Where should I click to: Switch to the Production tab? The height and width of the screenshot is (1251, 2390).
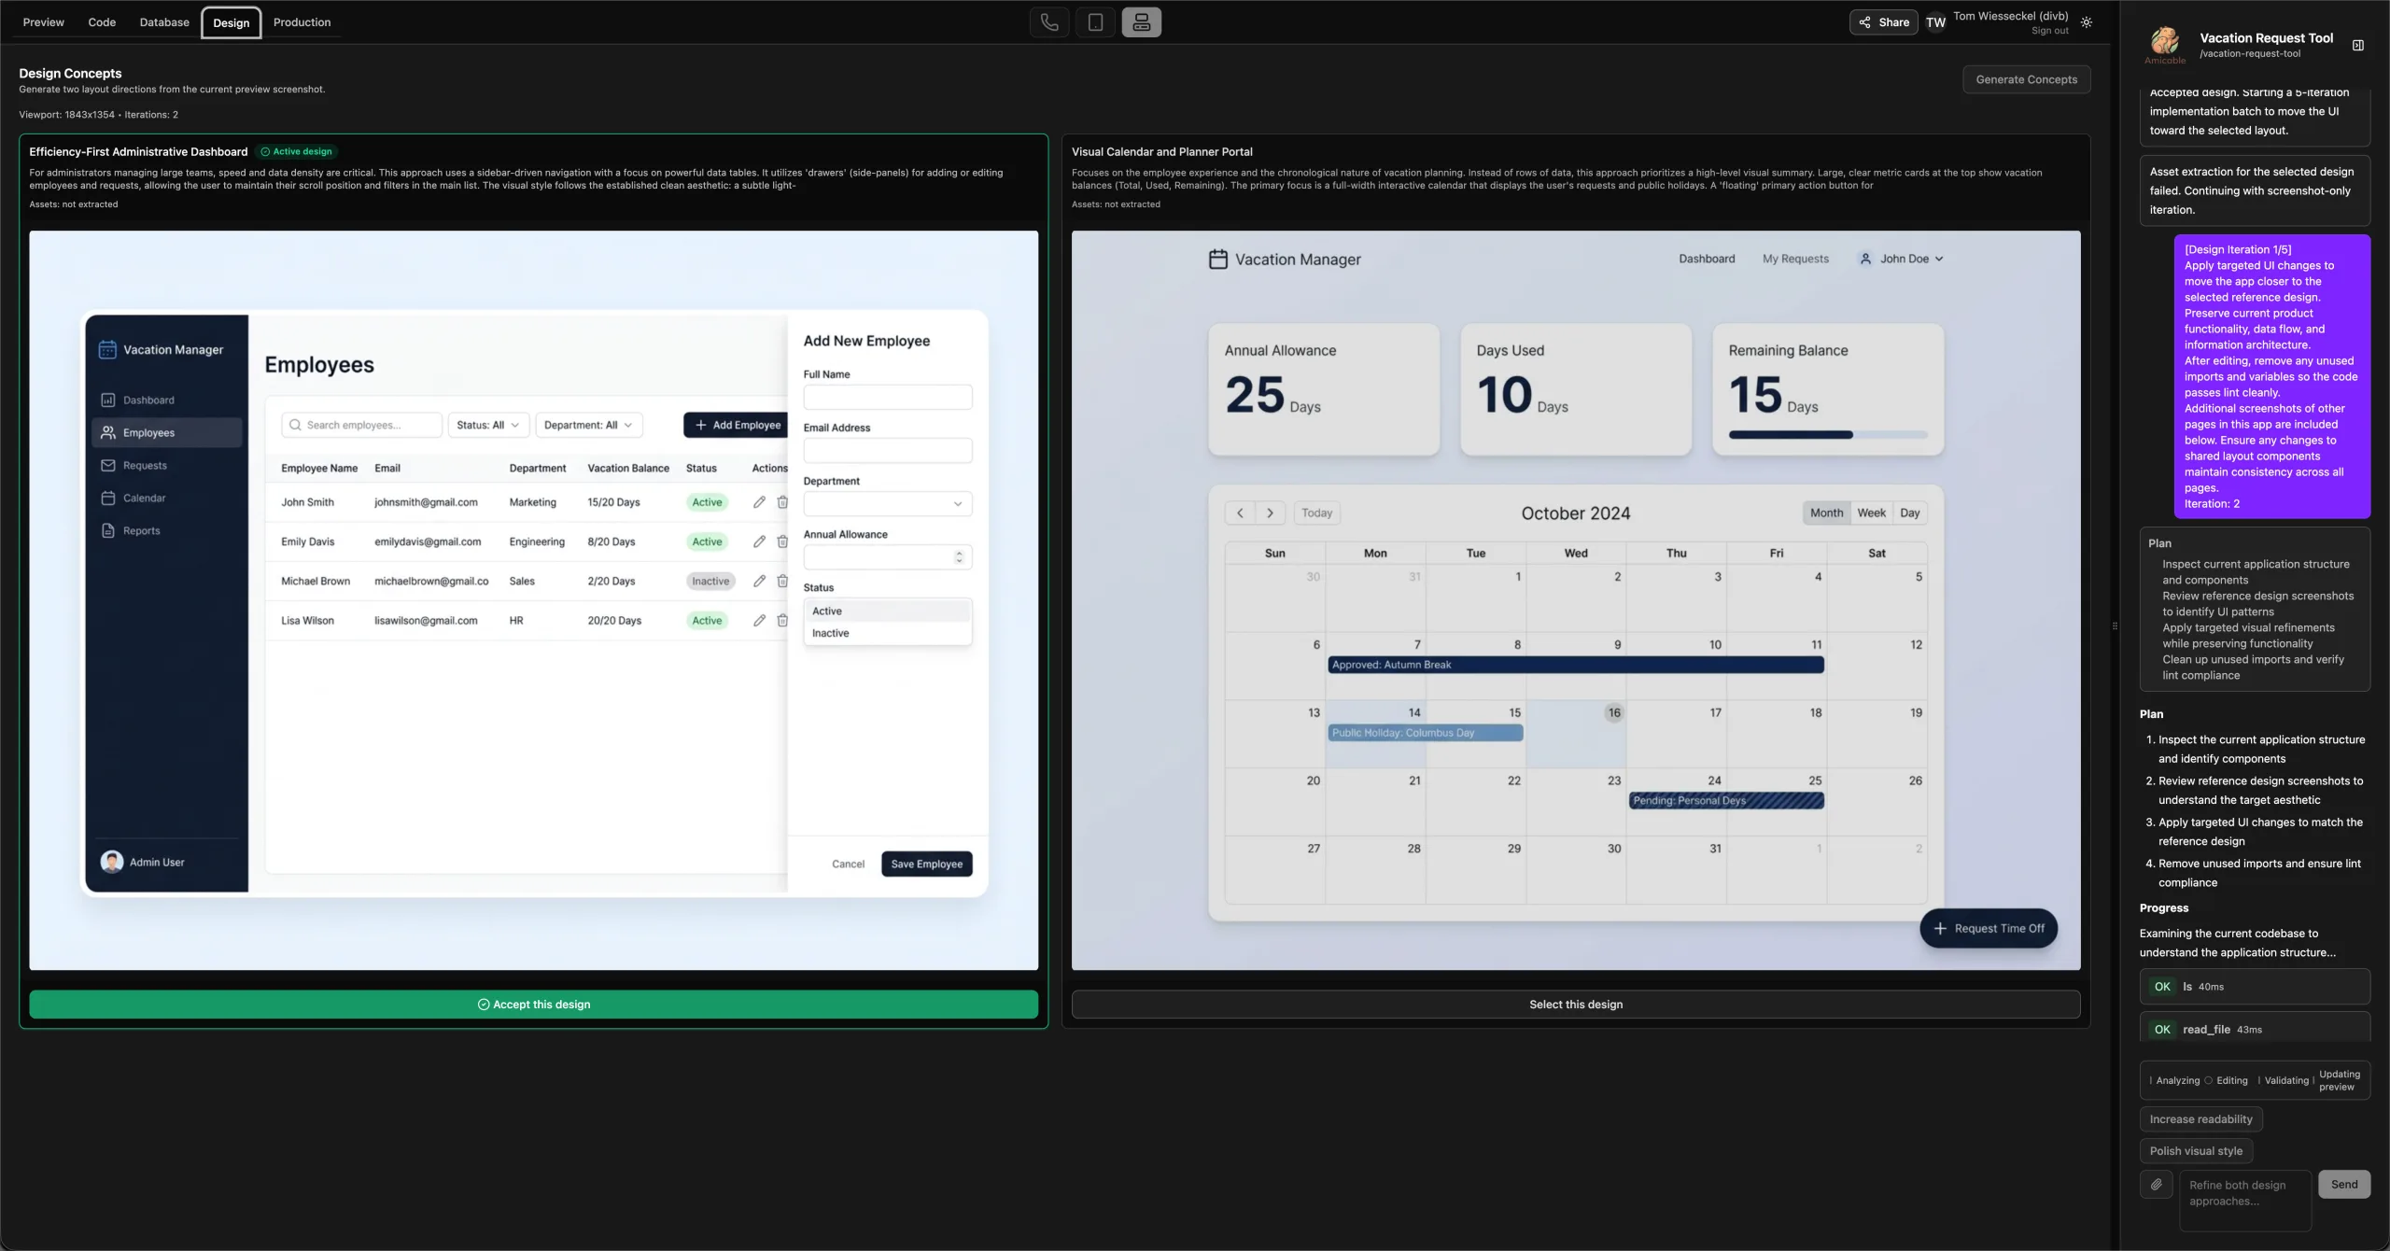click(302, 22)
